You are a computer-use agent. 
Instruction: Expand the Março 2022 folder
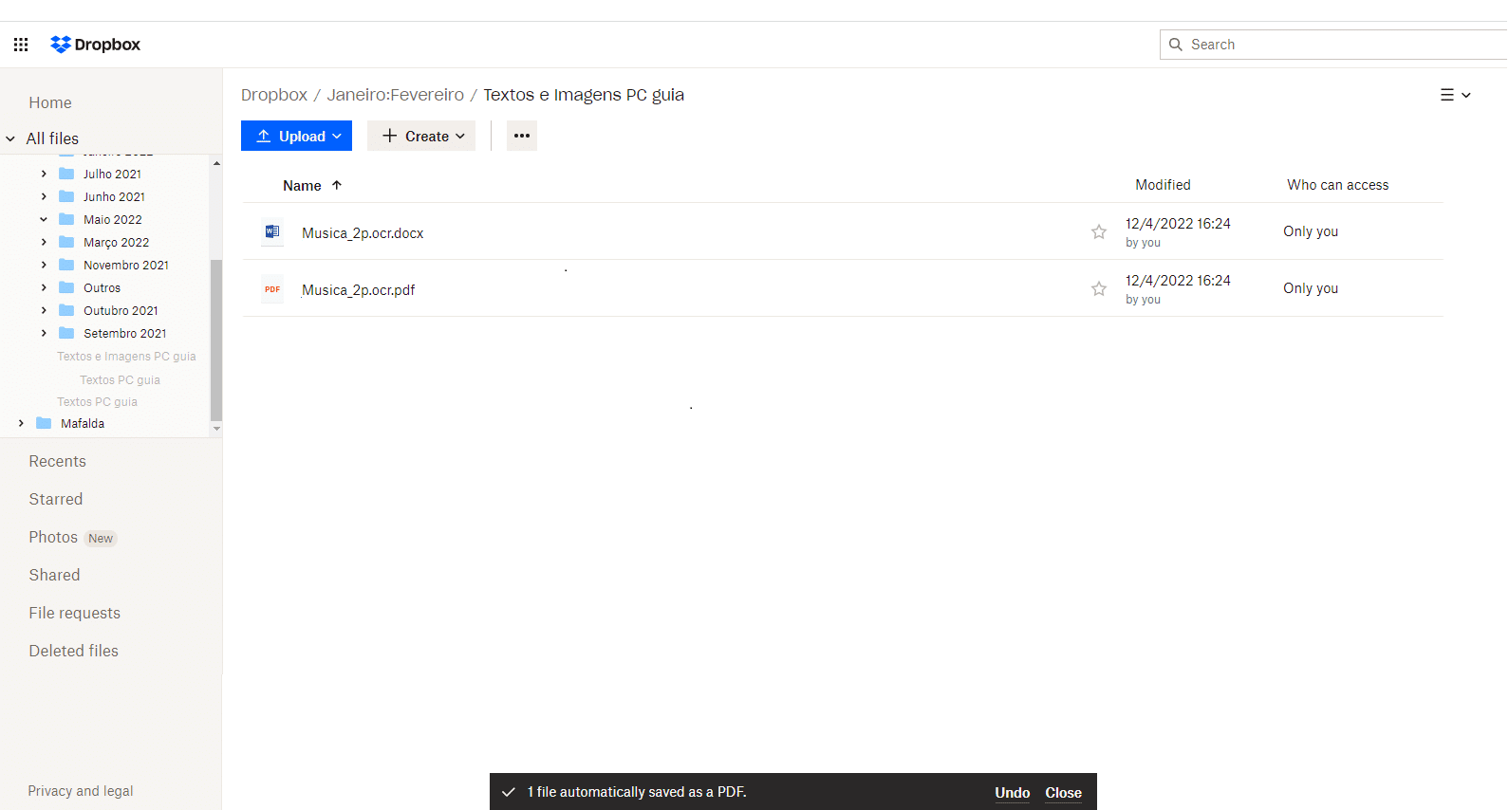(x=44, y=242)
